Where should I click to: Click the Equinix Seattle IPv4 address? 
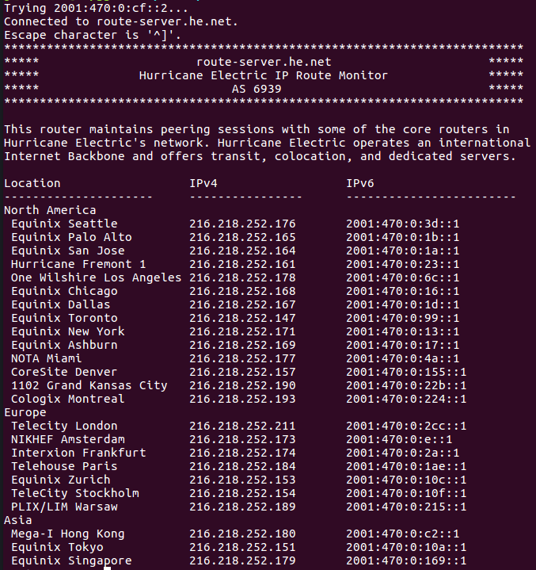click(242, 224)
